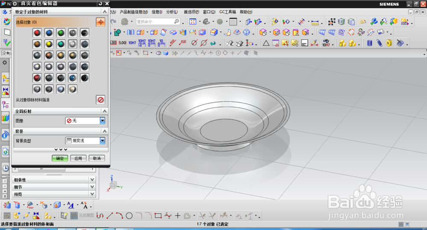Click the select object crosshair button

(x=100, y=22)
